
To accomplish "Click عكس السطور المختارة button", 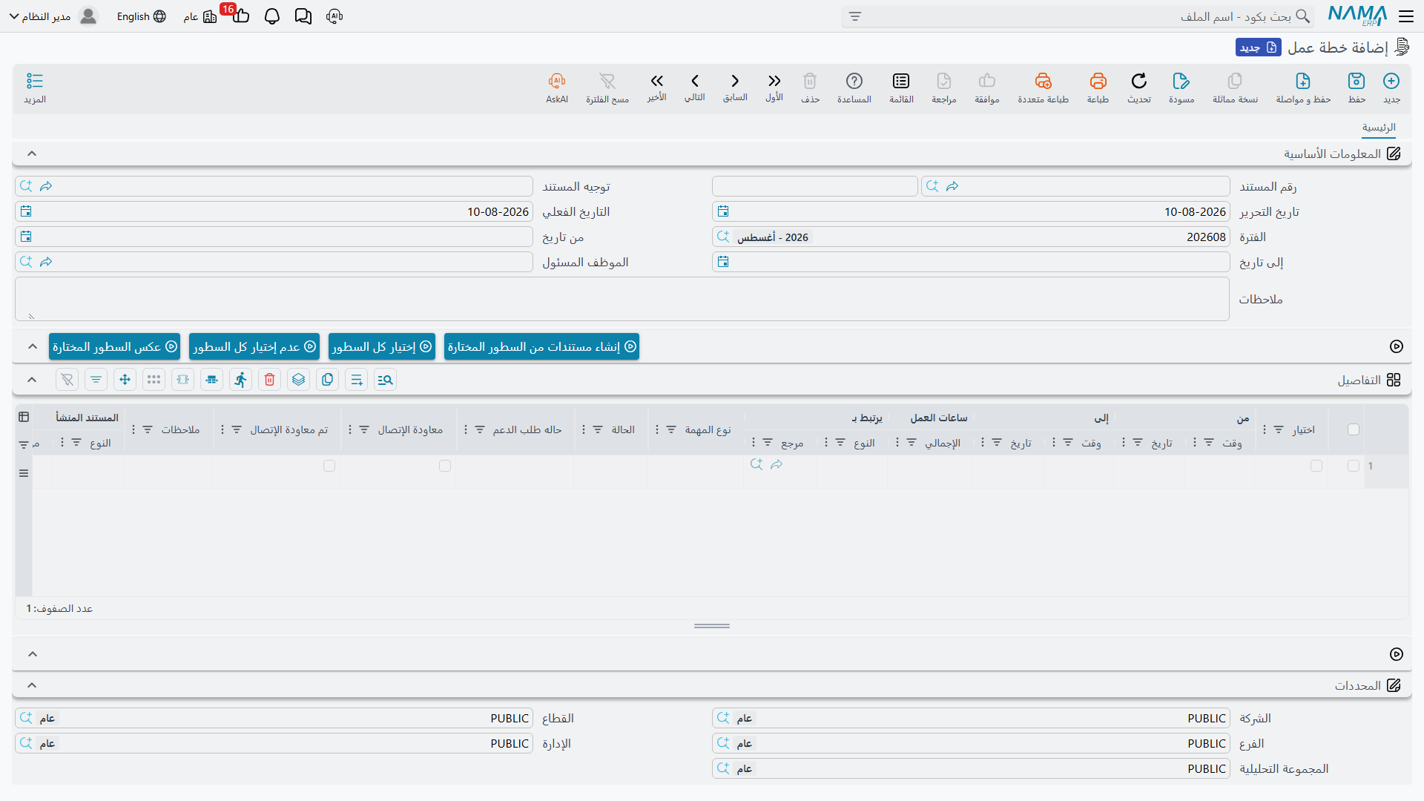I will 114,346.
